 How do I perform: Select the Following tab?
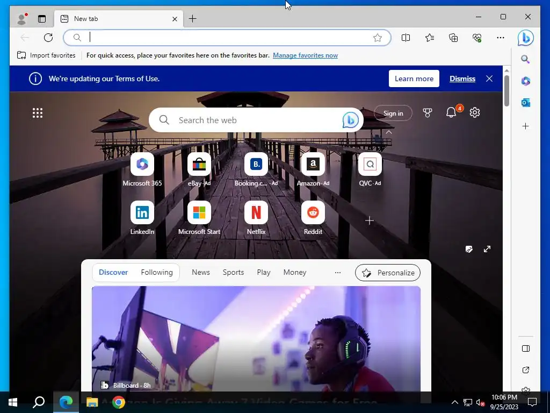click(157, 272)
